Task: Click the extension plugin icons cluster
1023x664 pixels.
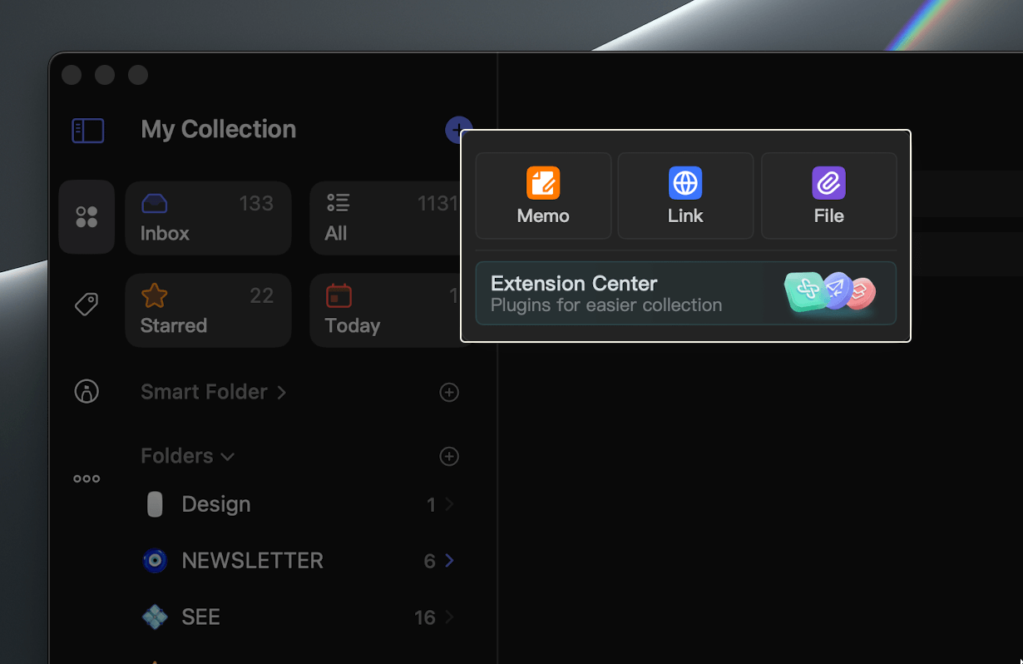Action: tap(830, 291)
